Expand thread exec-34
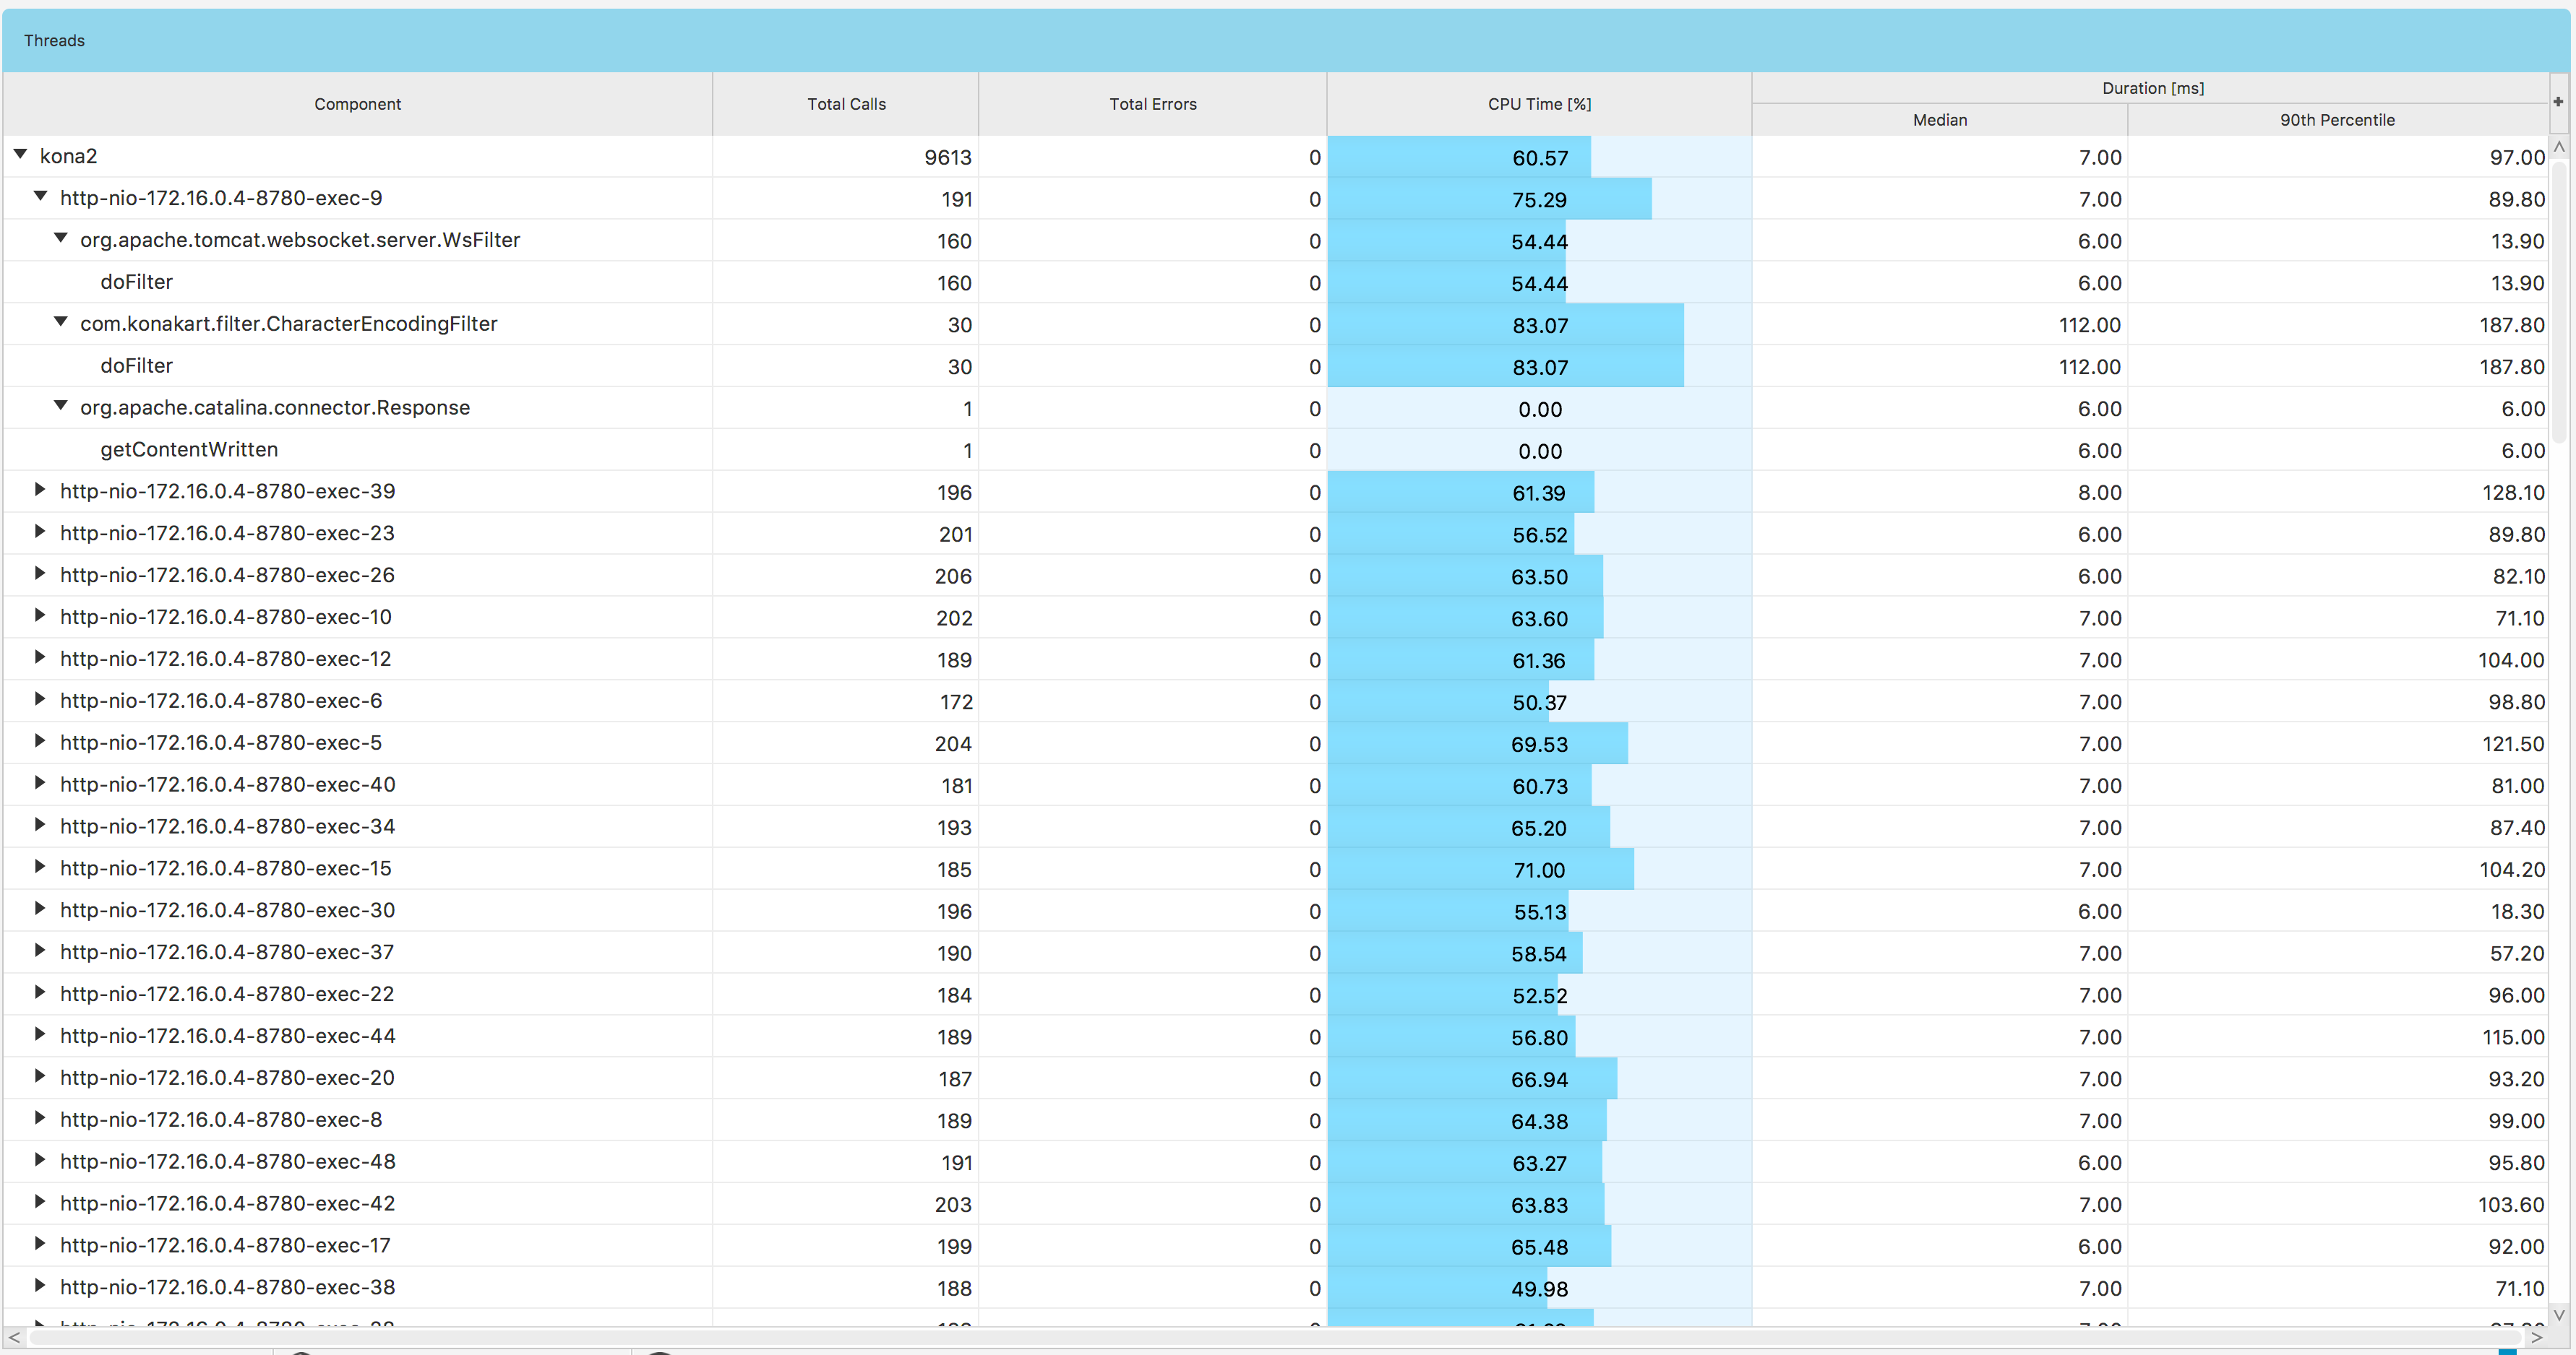The width and height of the screenshot is (2576, 1355). point(40,826)
